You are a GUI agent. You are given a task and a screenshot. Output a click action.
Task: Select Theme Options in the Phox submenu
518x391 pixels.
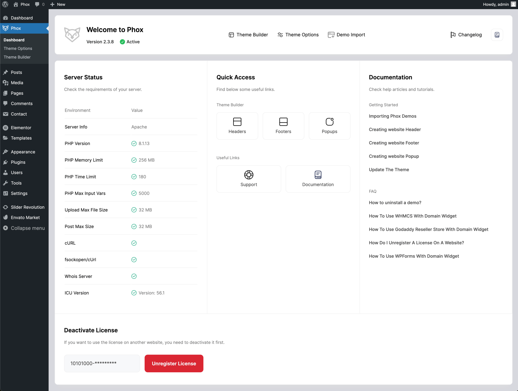pyautogui.click(x=18, y=48)
